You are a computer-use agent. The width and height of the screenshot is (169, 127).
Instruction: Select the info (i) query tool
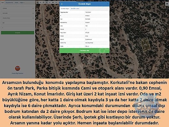(x=50, y=2)
